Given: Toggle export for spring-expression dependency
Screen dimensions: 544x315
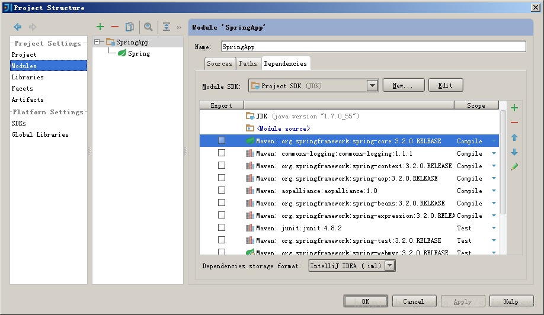Looking at the screenshot, I should (222, 215).
